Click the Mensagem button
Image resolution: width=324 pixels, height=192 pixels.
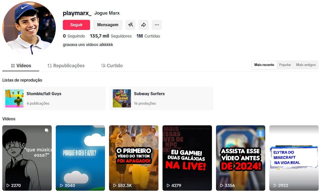click(x=108, y=25)
